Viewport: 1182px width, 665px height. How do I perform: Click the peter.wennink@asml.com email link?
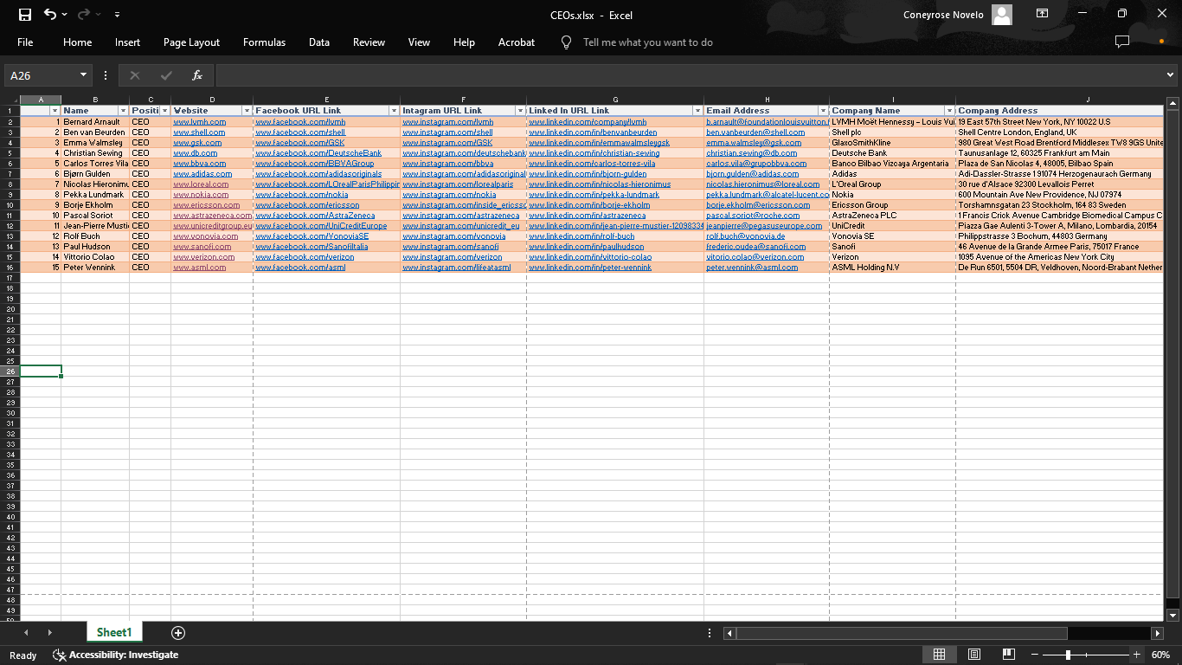(752, 268)
